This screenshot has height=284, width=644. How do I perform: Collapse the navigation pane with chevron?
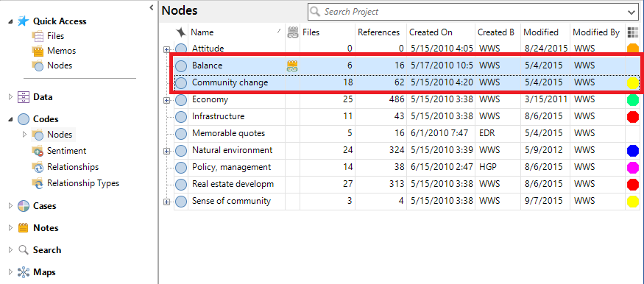pyautogui.click(x=151, y=7)
